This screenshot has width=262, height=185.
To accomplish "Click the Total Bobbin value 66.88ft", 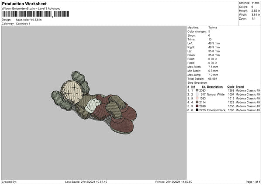I will coord(213,79).
